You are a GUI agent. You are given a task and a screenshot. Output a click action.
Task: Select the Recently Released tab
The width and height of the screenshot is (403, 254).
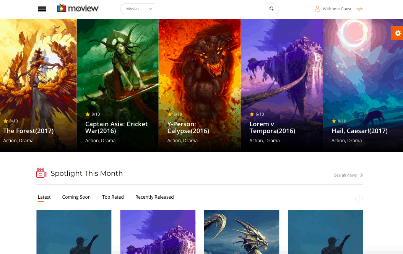pos(154,197)
